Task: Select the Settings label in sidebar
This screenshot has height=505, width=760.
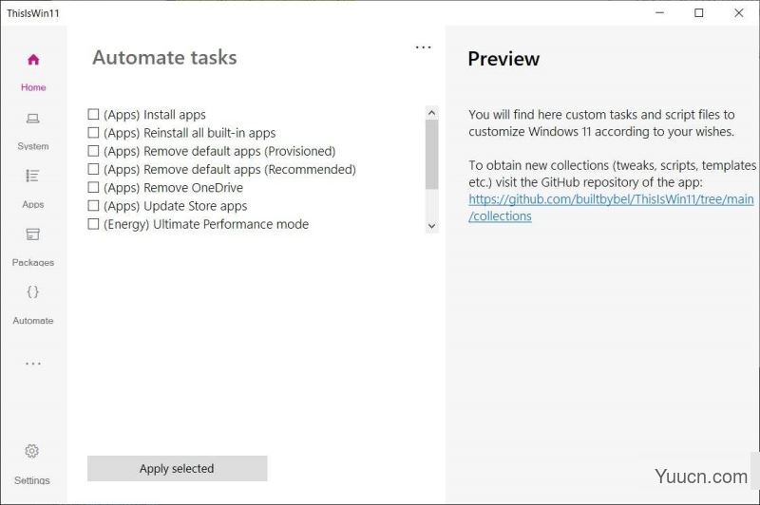Action: coord(32,480)
